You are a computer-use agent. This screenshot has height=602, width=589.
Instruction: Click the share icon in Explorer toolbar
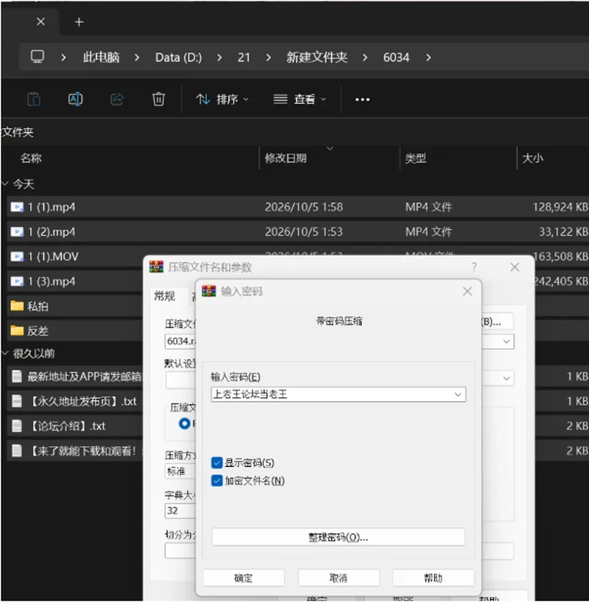point(117,99)
